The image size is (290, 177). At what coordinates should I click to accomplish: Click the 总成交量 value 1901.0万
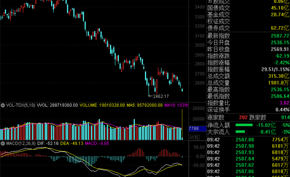click(279, 83)
